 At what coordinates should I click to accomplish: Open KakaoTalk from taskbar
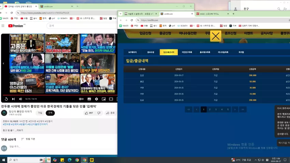click(x=92, y=160)
